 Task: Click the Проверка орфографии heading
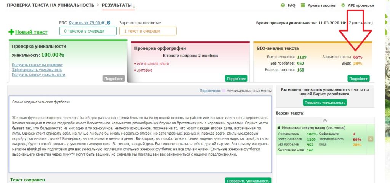160,48
